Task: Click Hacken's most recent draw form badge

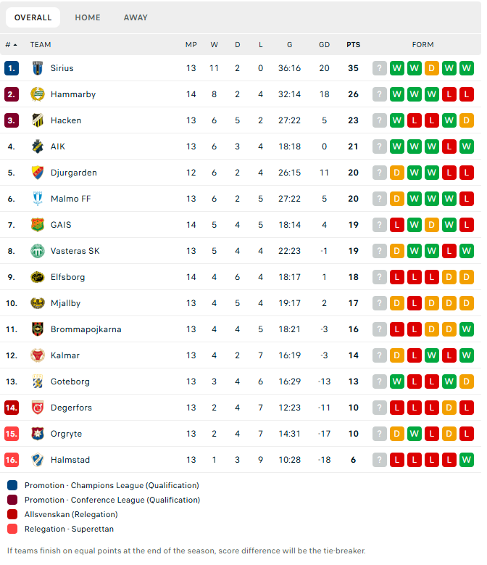Action: coord(466,120)
